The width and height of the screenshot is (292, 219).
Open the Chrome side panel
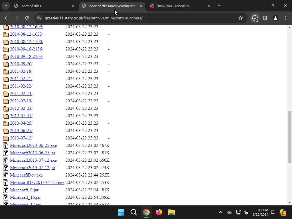tap(265, 18)
